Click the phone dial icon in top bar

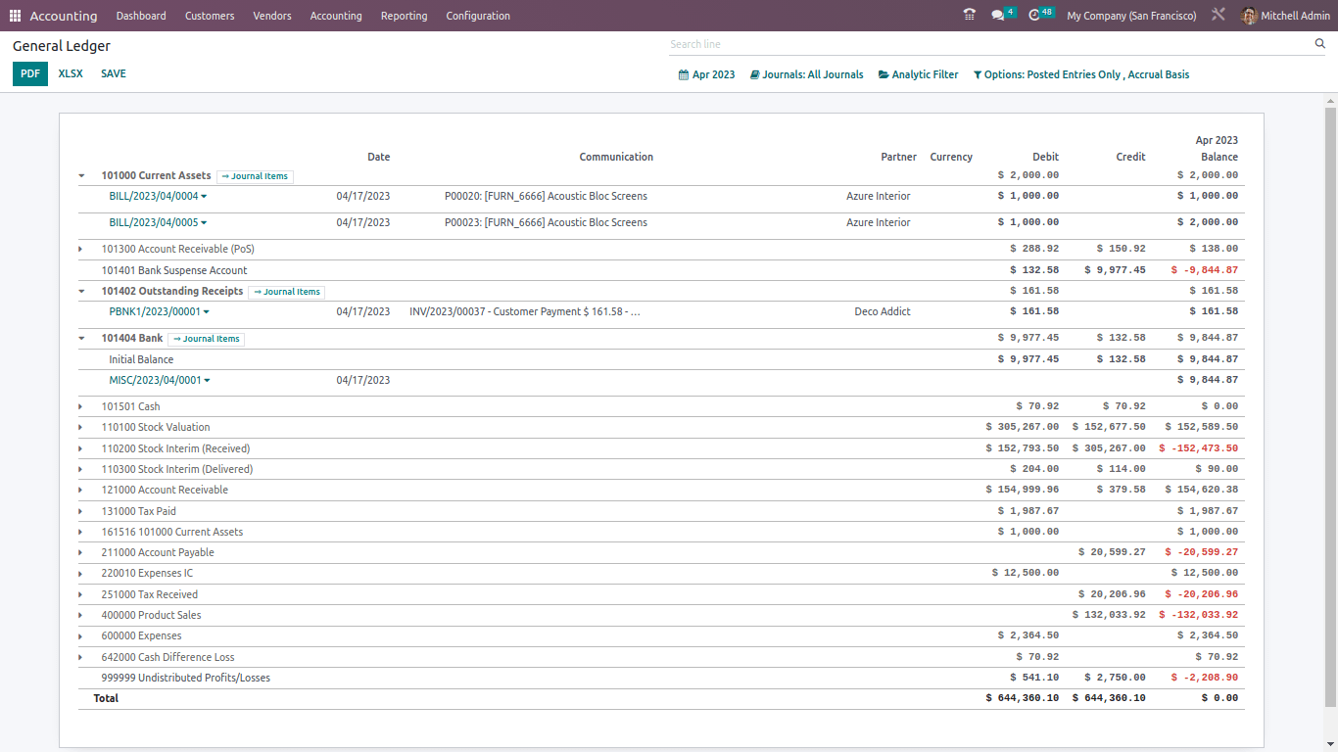tap(969, 15)
